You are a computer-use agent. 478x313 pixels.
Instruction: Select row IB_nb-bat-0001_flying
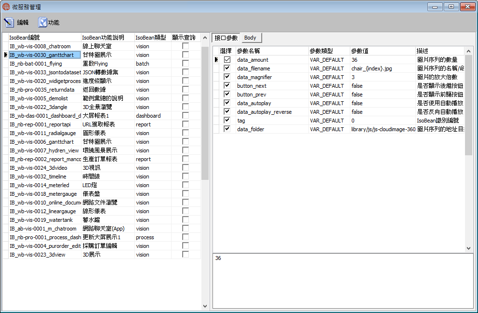pyautogui.click(x=102, y=64)
